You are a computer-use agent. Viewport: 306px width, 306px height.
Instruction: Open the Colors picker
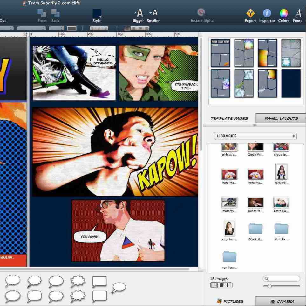click(x=283, y=14)
